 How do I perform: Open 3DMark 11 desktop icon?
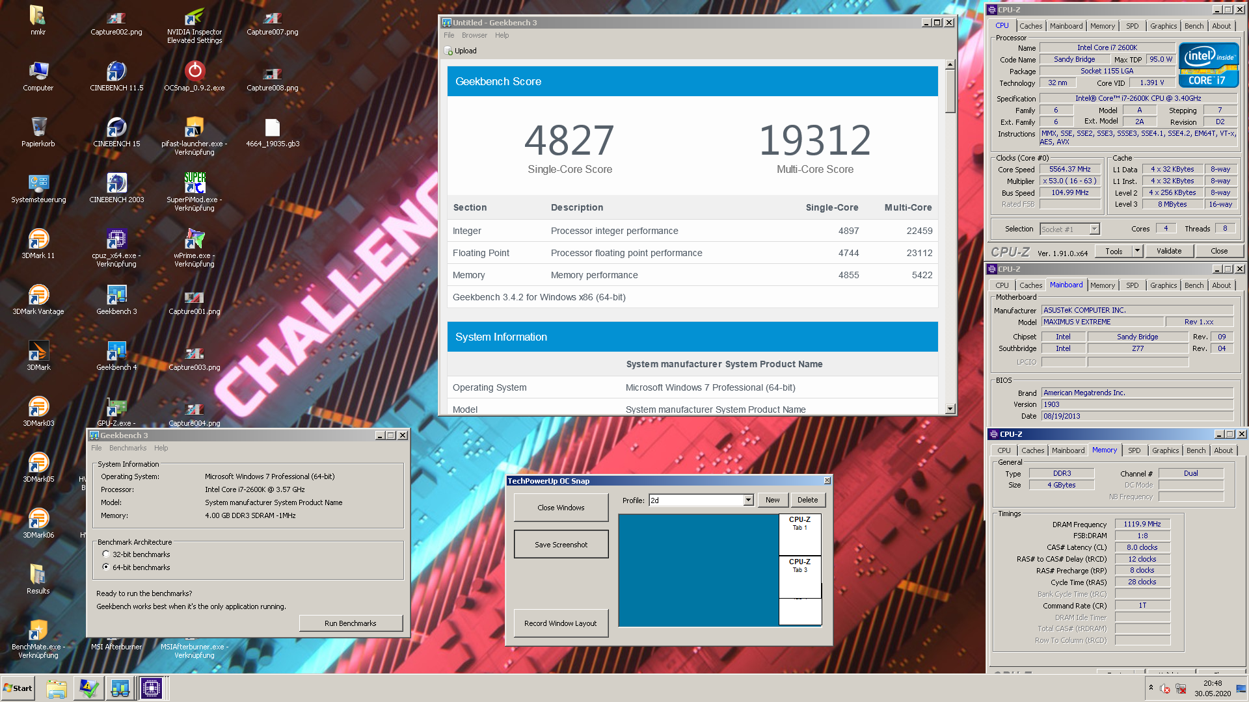click(38, 244)
